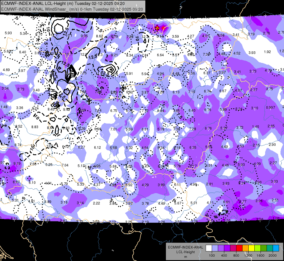Viewport: 284px width, 261px height.
Task: Select the lime green legend swatch
Action: tap(258, 248)
